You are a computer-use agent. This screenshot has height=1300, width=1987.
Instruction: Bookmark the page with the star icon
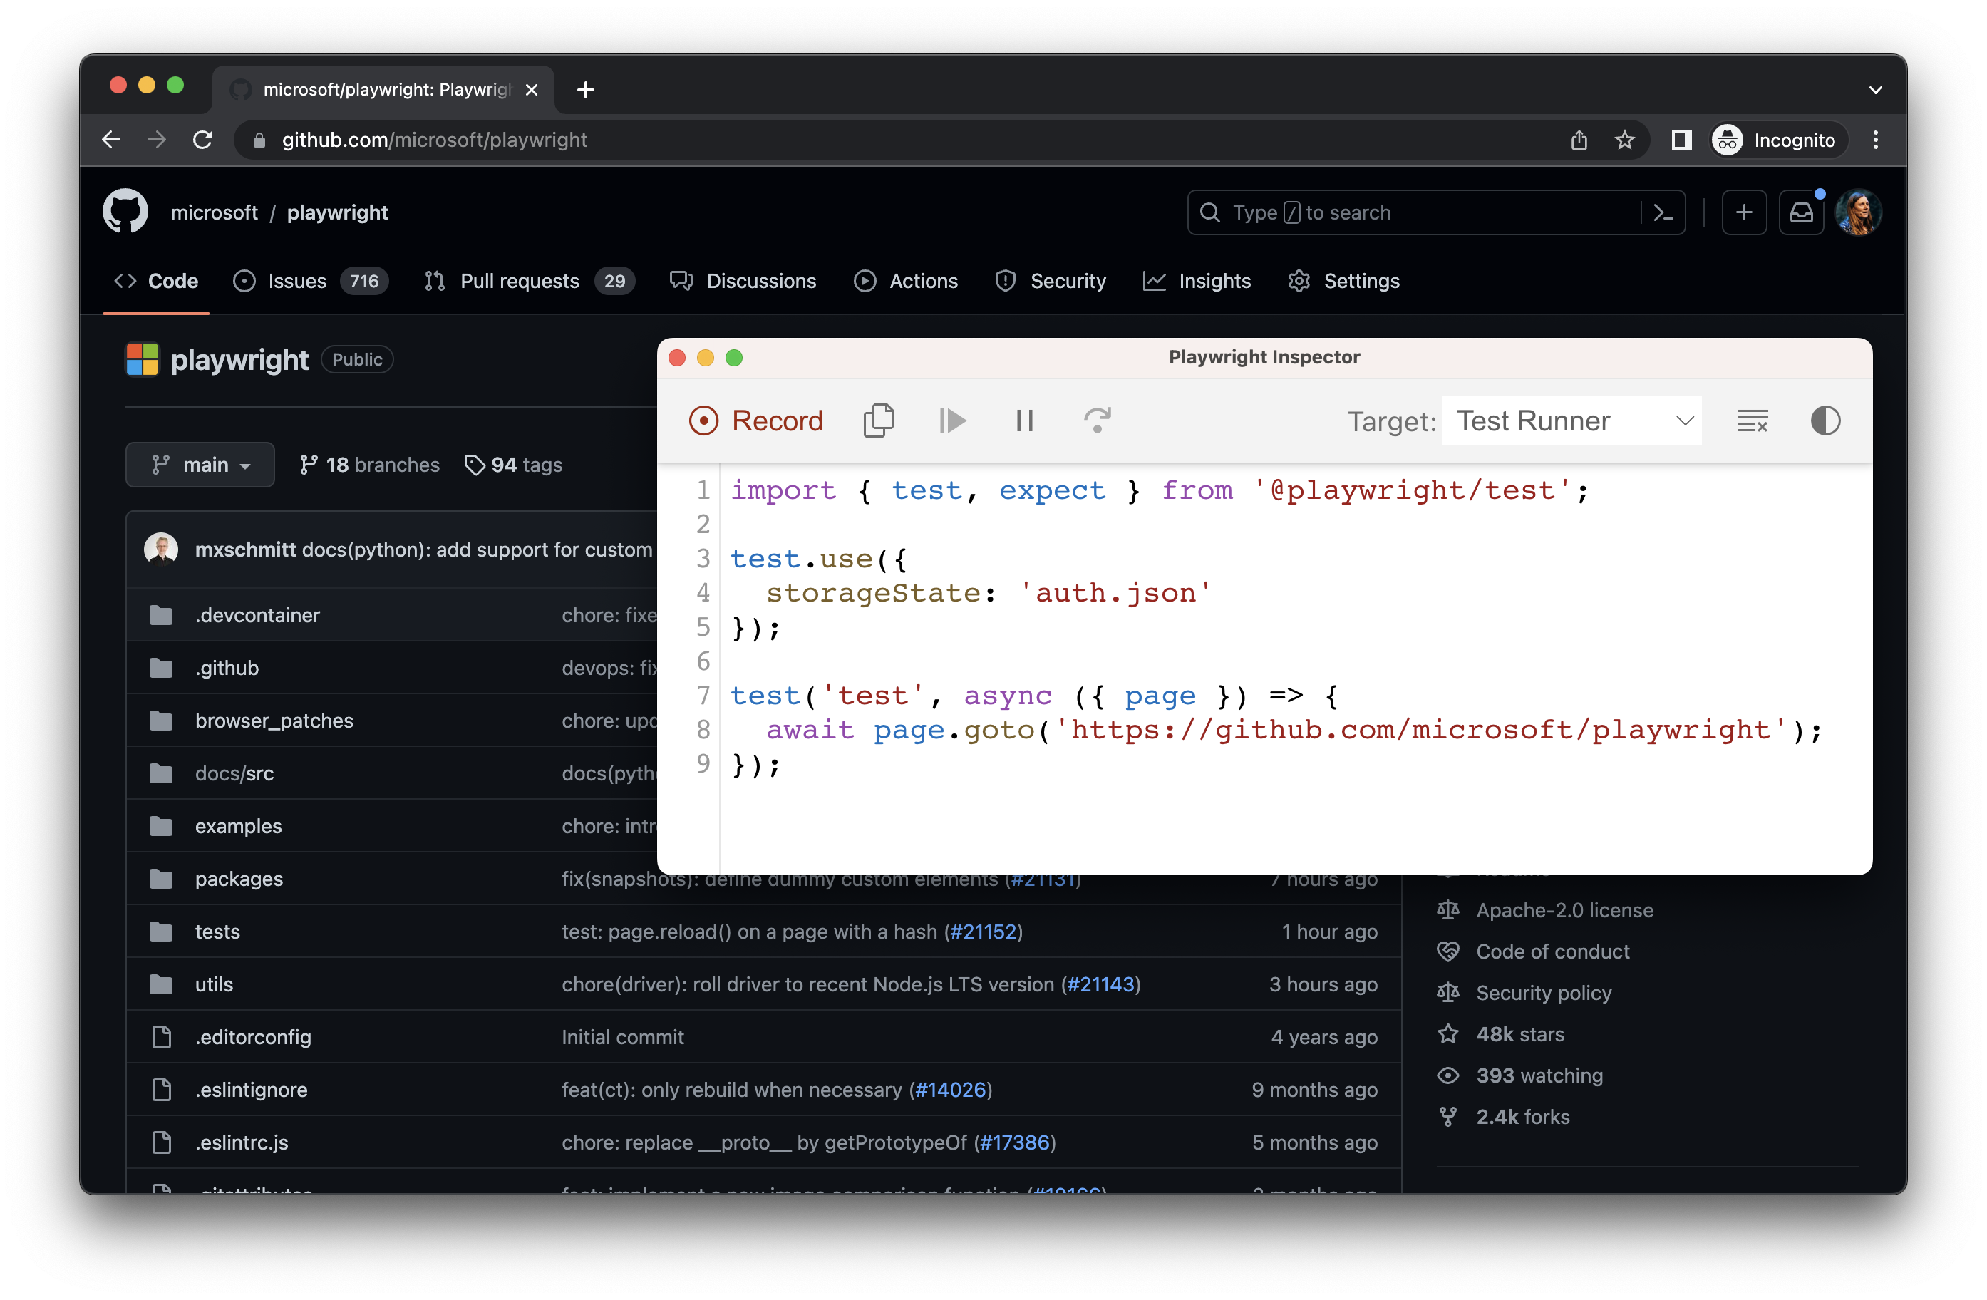tap(1624, 140)
